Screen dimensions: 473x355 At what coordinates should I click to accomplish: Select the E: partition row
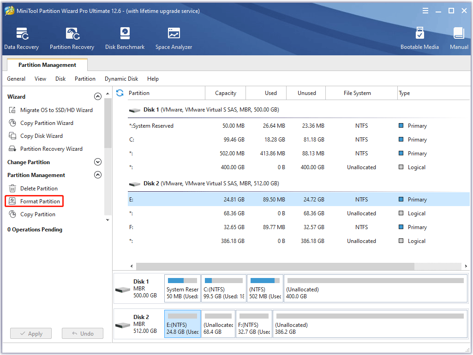pyautogui.click(x=299, y=200)
